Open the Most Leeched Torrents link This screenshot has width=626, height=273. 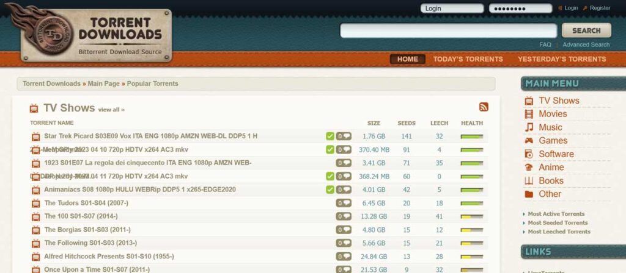pyautogui.click(x=559, y=232)
